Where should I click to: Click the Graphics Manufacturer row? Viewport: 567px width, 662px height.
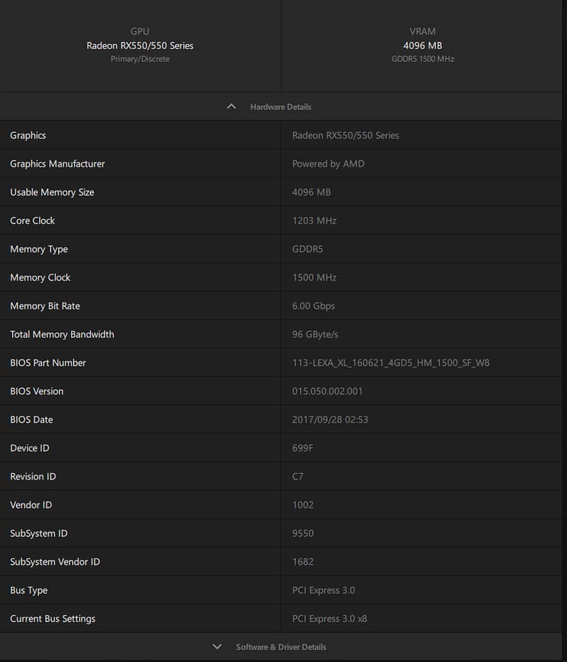[x=281, y=164]
